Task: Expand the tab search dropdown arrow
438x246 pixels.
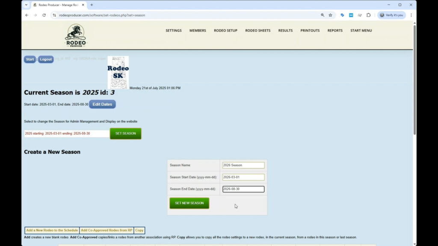Action: (26, 5)
